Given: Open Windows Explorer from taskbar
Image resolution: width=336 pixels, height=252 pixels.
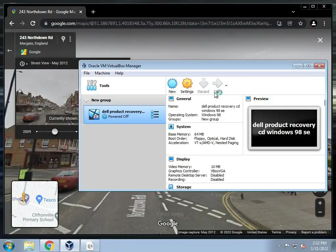Looking at the screenshot, I should (29, 246).
